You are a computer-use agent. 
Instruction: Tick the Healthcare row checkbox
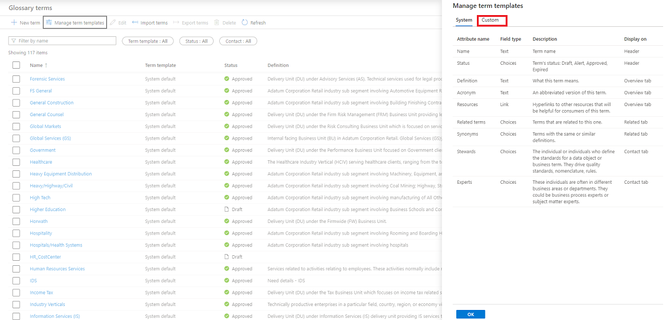(16, 162)
